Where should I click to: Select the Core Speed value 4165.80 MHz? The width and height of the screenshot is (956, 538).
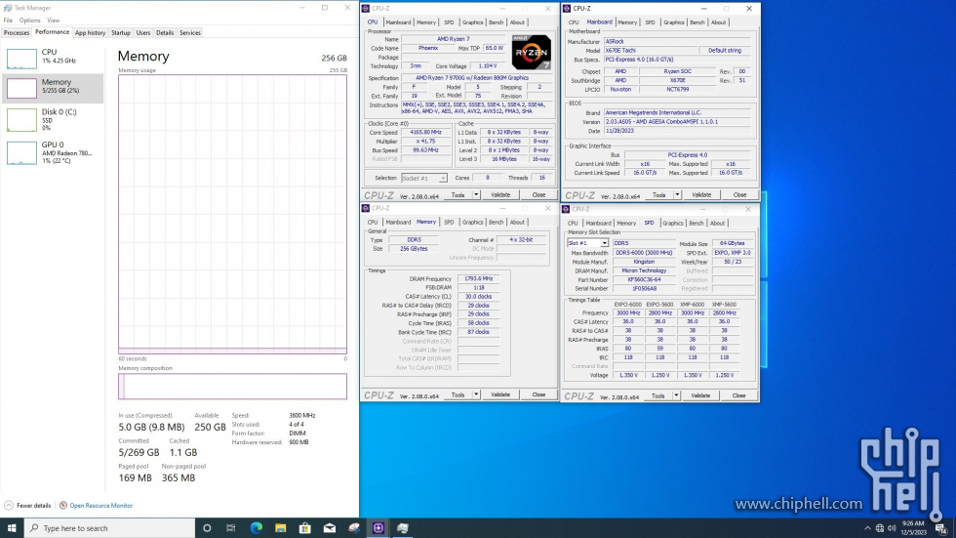coord(425,132)
